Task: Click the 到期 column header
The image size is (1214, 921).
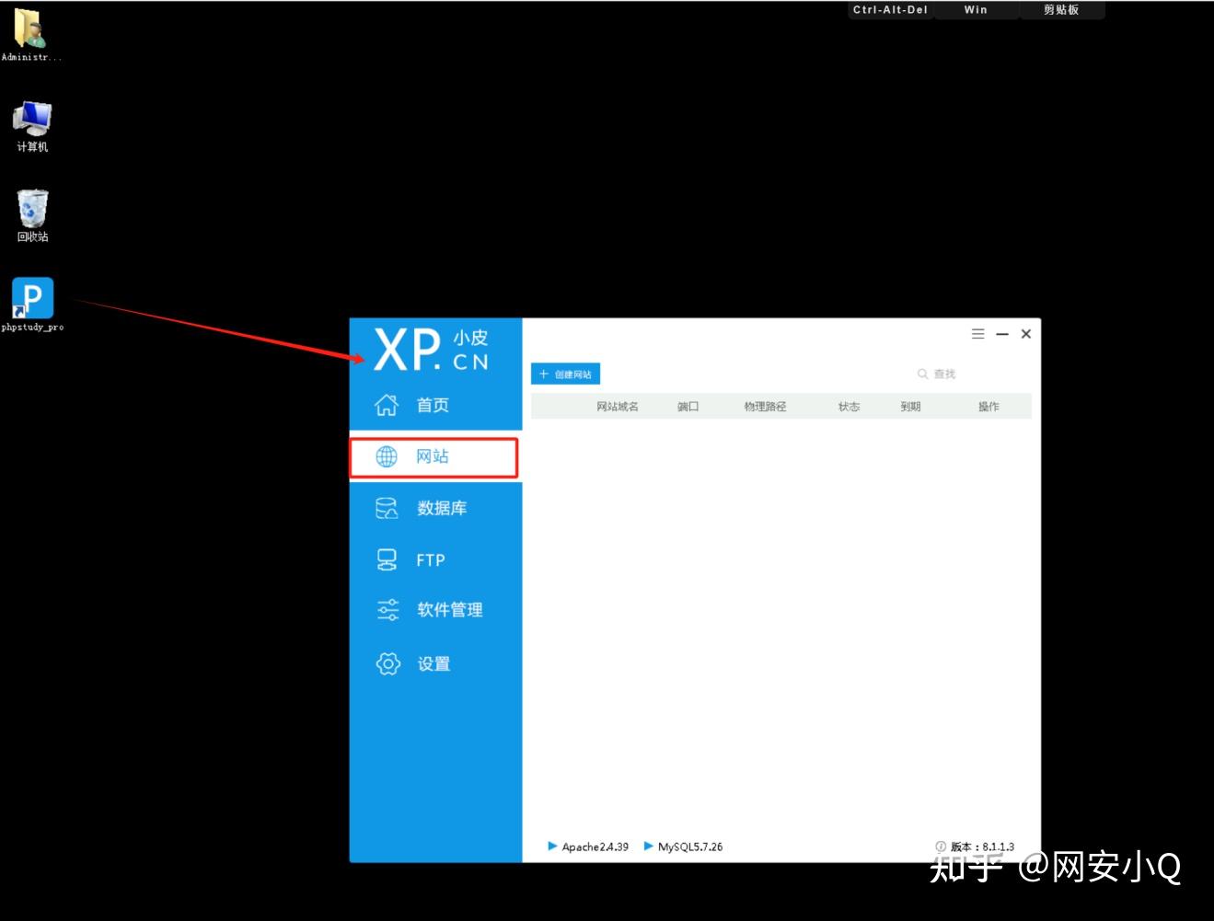Action: pos(910,406)
